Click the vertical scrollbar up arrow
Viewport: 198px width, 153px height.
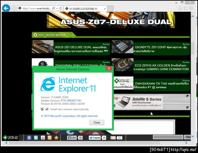[x=193, y=16]
